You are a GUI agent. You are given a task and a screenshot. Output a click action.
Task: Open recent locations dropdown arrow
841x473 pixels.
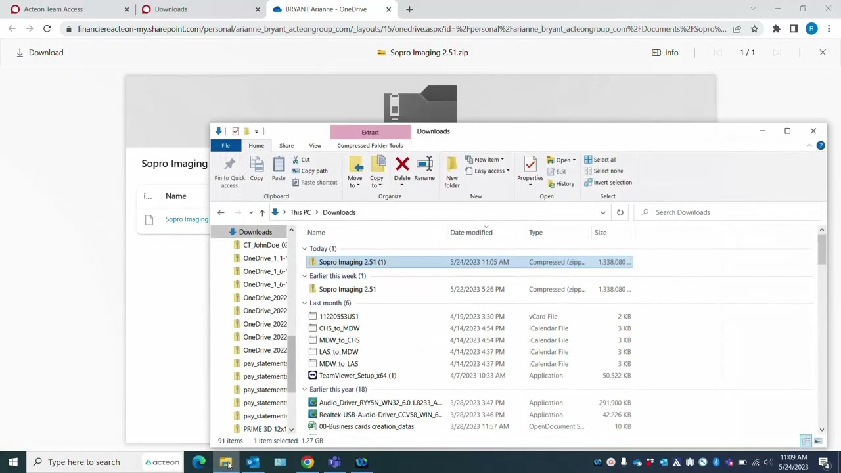pyautogui.click(x=250, y=212)
